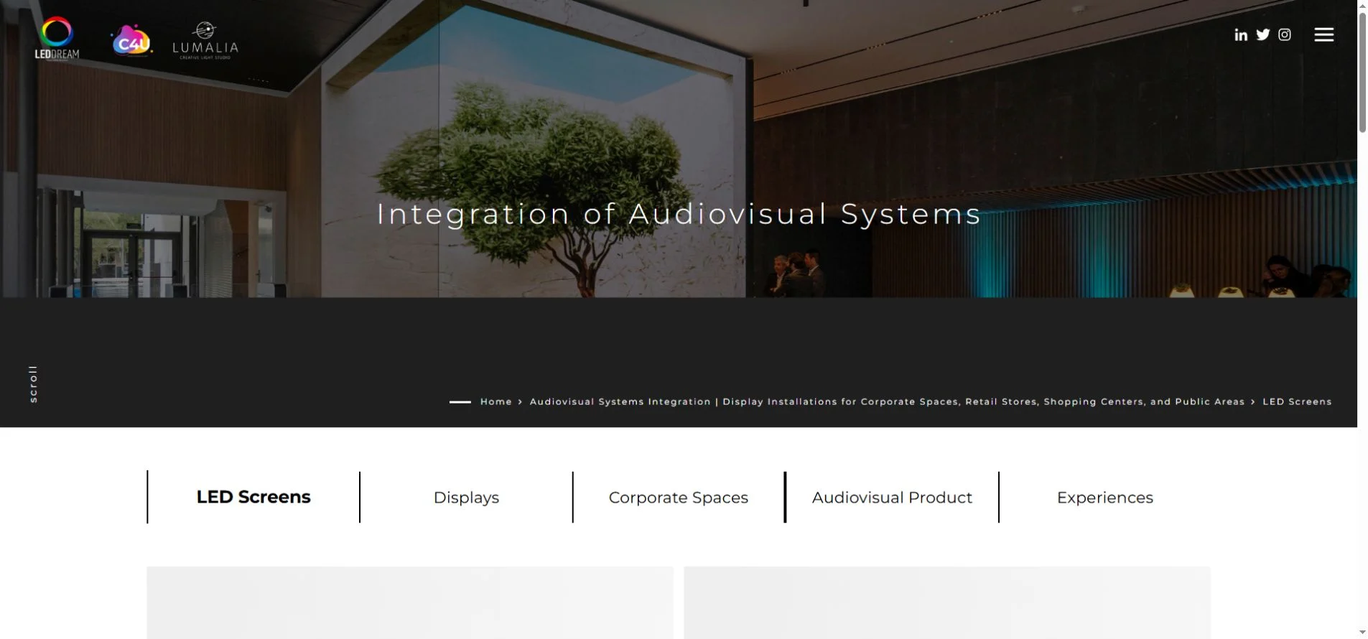Click the LED Screens breadcrumb item
Viewport: 1368px width, 639px height.
pyautogui.click(x=1297, y=401)
